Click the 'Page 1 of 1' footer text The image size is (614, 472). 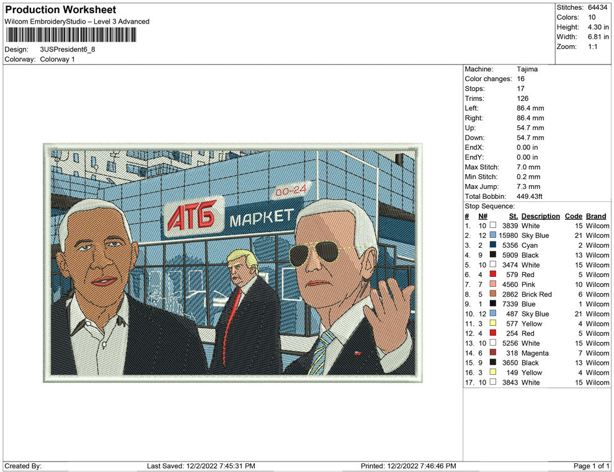pyautogui.click(x=591, y=466)
